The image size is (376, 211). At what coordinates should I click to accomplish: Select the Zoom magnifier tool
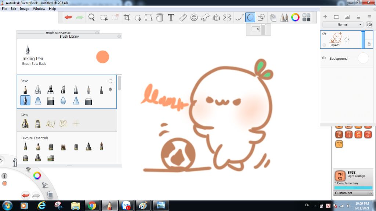pyautogui.click(x=91, y=17)
